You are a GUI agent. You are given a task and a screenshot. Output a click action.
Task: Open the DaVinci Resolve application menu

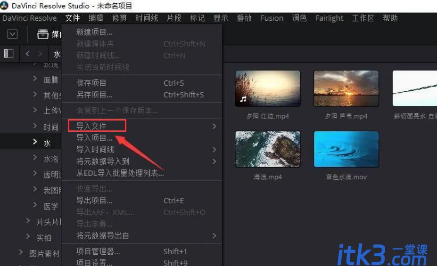point(30,18)
